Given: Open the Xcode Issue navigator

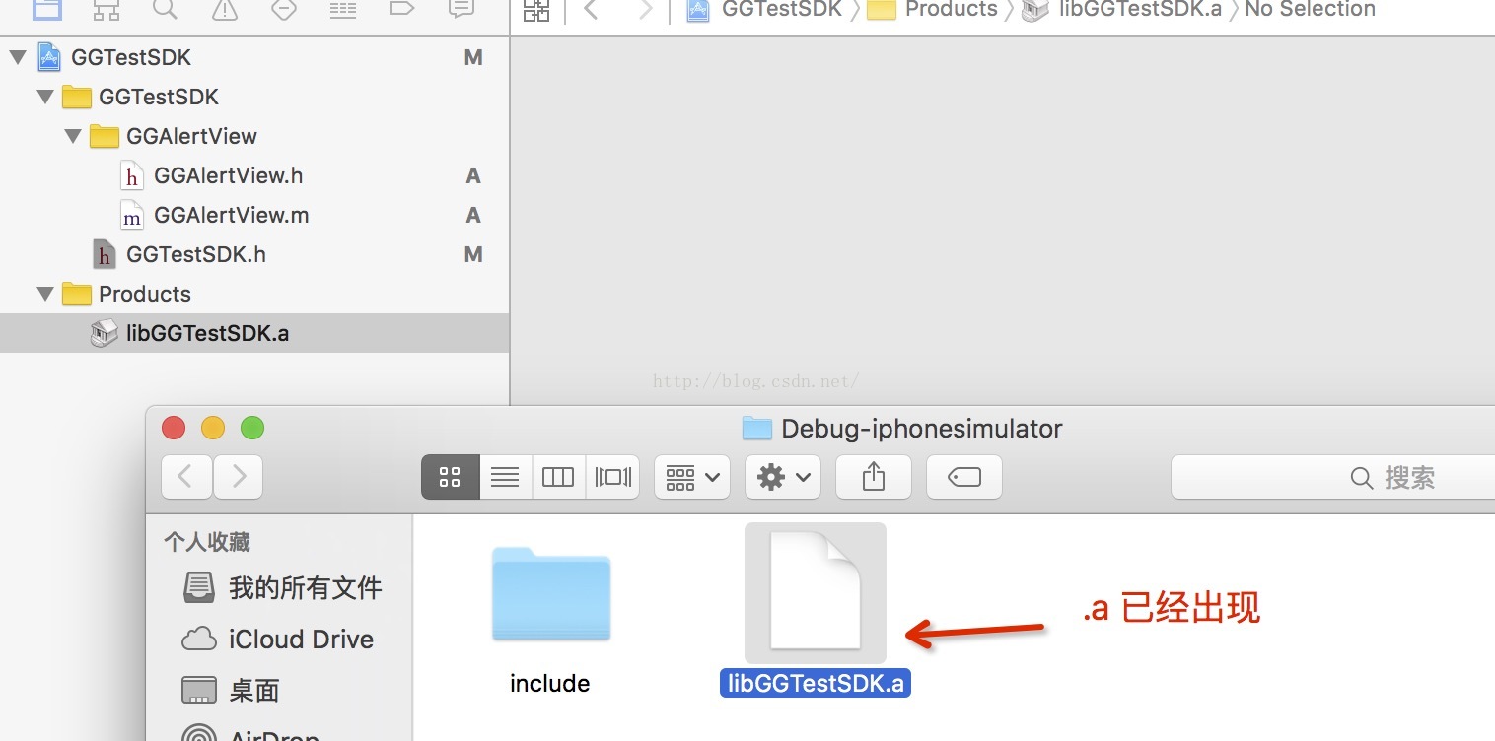Looking at the screenshot, I should (x=225, y=9).
